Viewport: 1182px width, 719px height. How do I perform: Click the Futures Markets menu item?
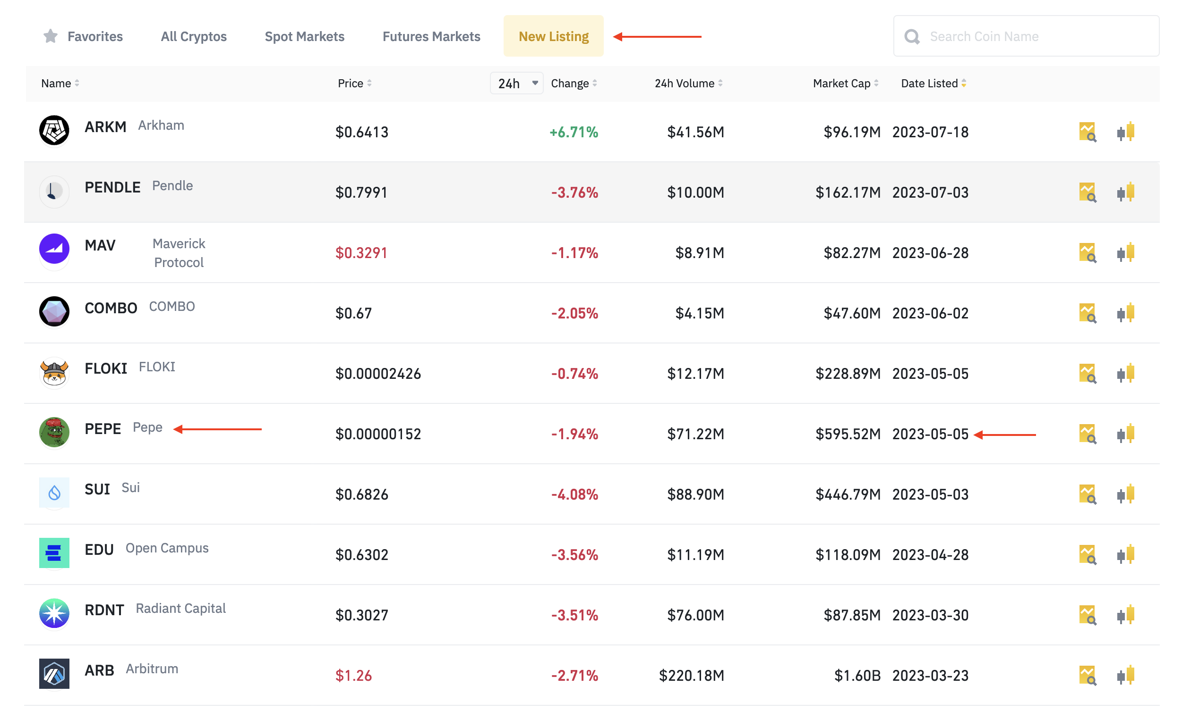pyautogui.click(x=430, y=35)
